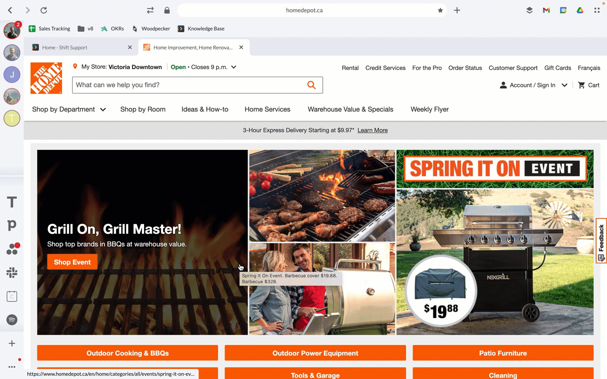Expand Shop by Department dropdown
The width and height of the screenshot is (607, 379).
[69, 109]
